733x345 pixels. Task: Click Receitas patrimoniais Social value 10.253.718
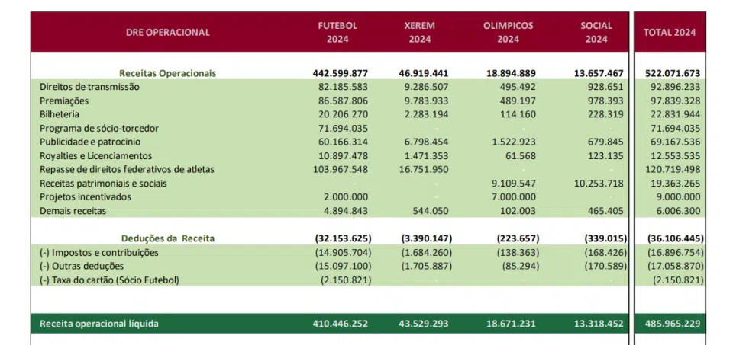pyautogui.click(x=599, y=184)
